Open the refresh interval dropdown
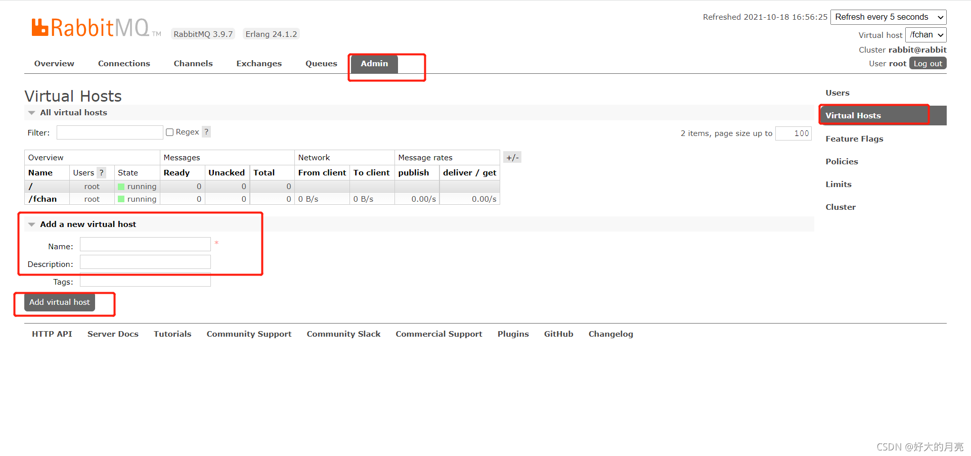This screenshot has width=971, height=456. (x=888, y=17)
